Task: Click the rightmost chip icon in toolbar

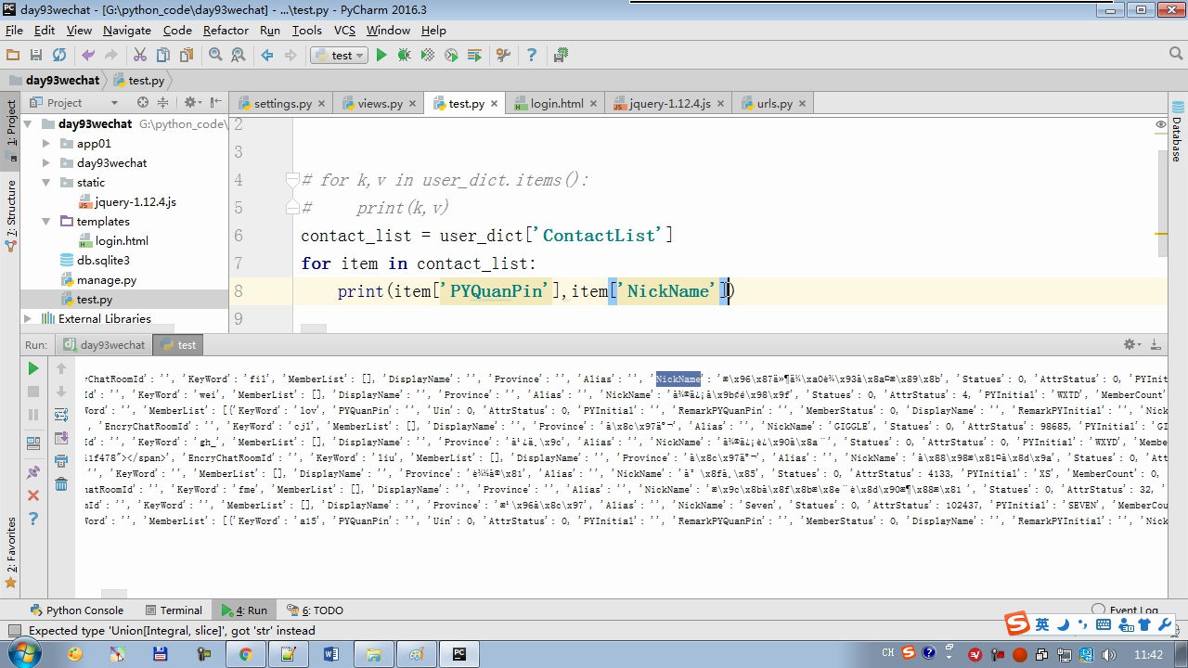Action: click(561, 56)
